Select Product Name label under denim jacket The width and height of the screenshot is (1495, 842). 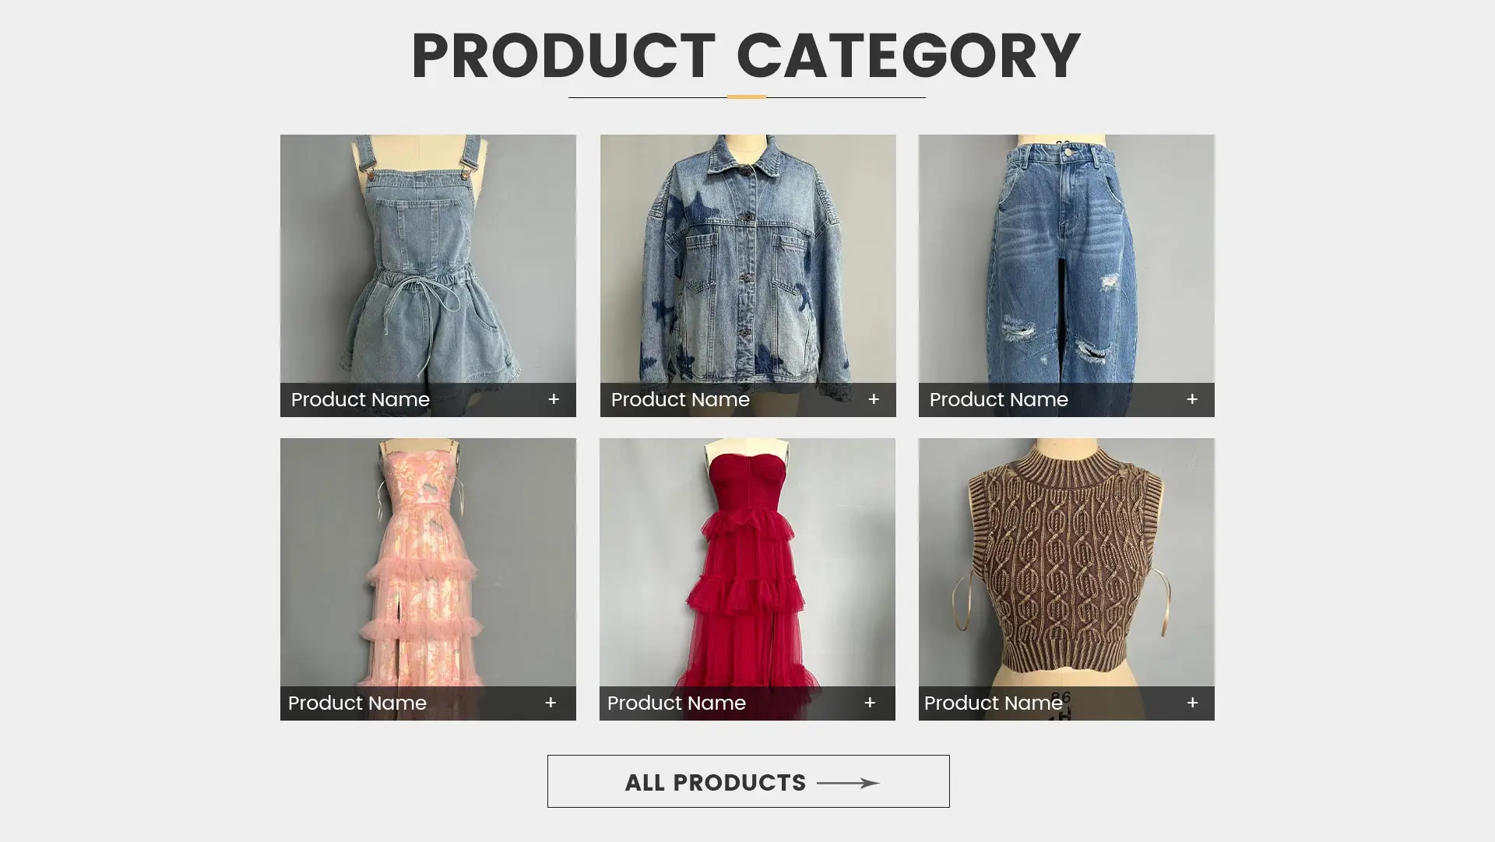coord(680,399)
